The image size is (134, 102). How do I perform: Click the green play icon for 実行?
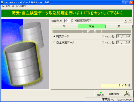click(100, 92)
